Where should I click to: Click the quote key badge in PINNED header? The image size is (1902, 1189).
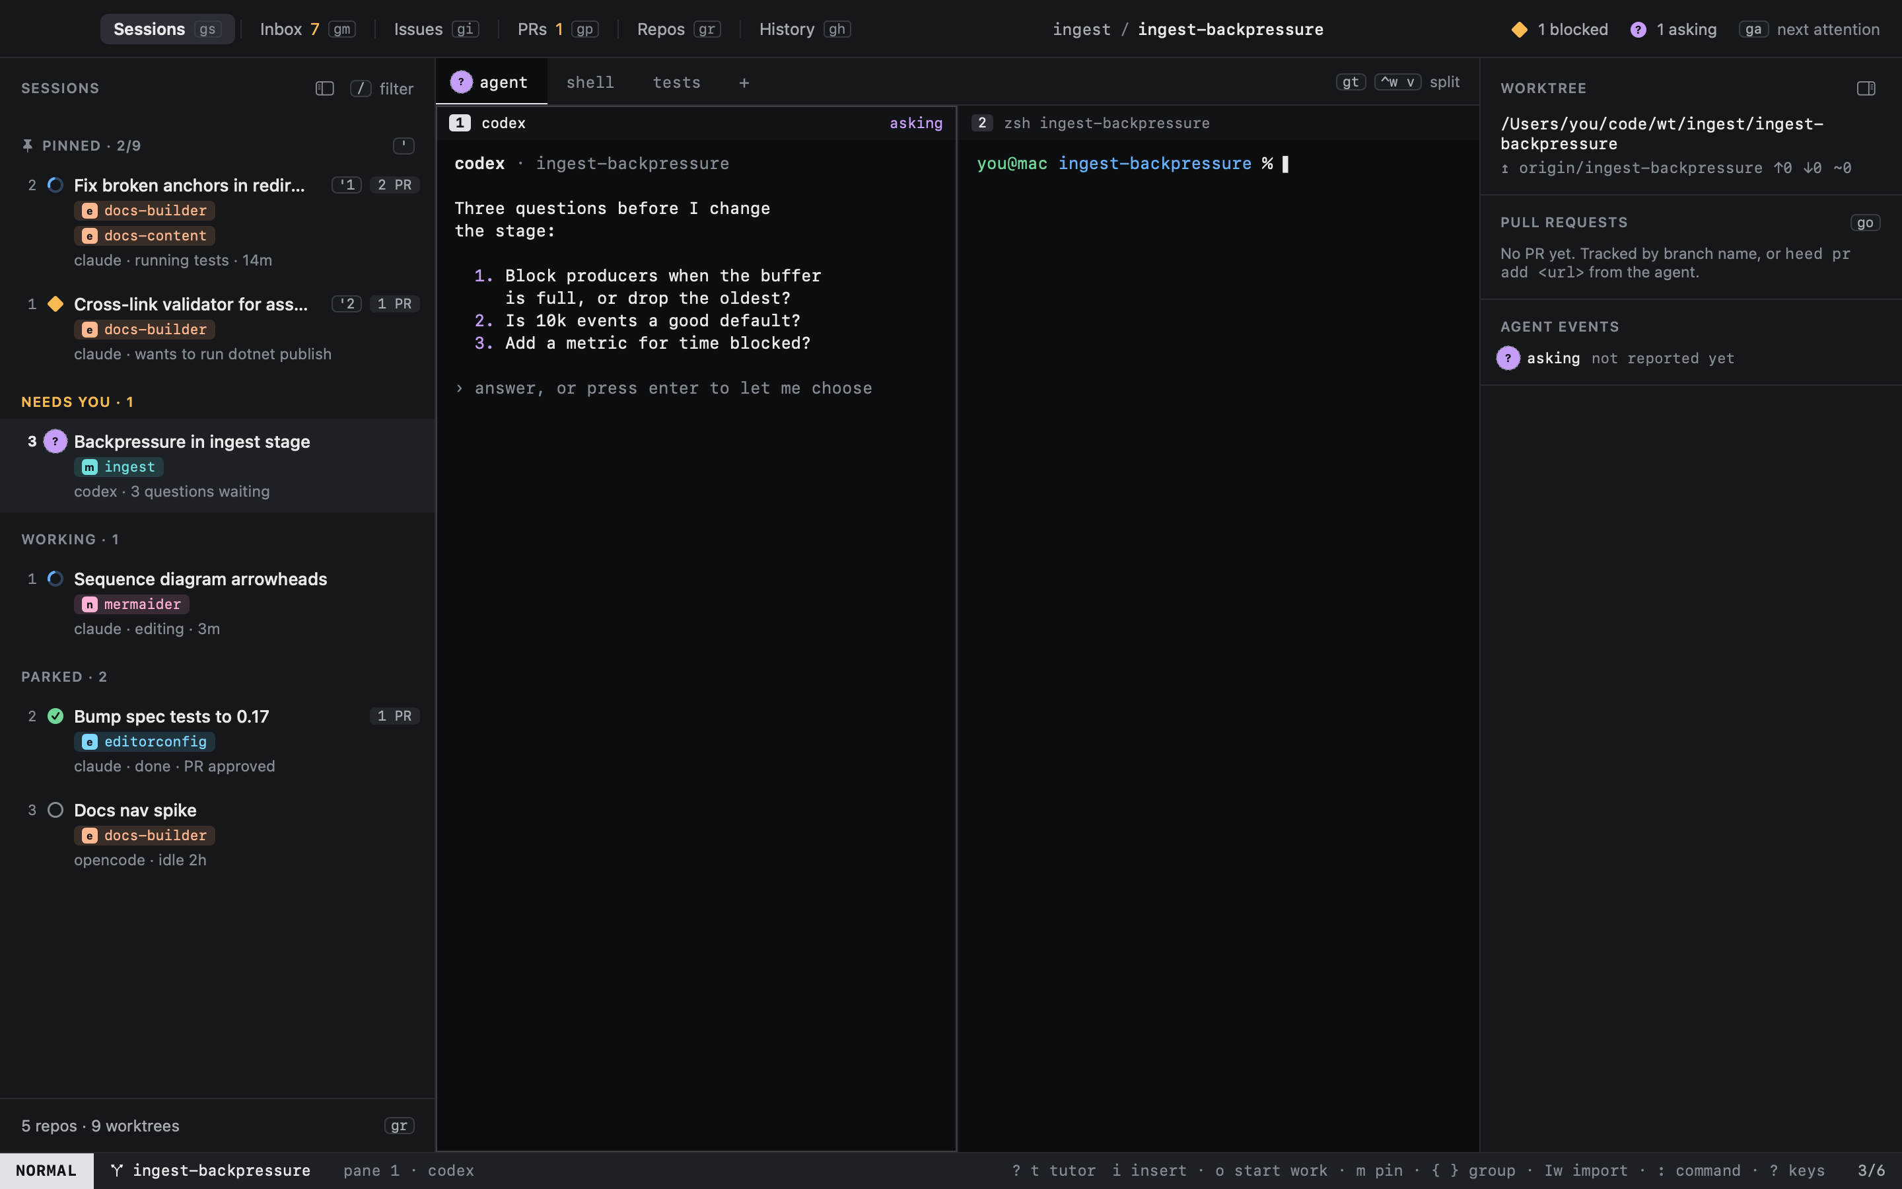point(404,145)
